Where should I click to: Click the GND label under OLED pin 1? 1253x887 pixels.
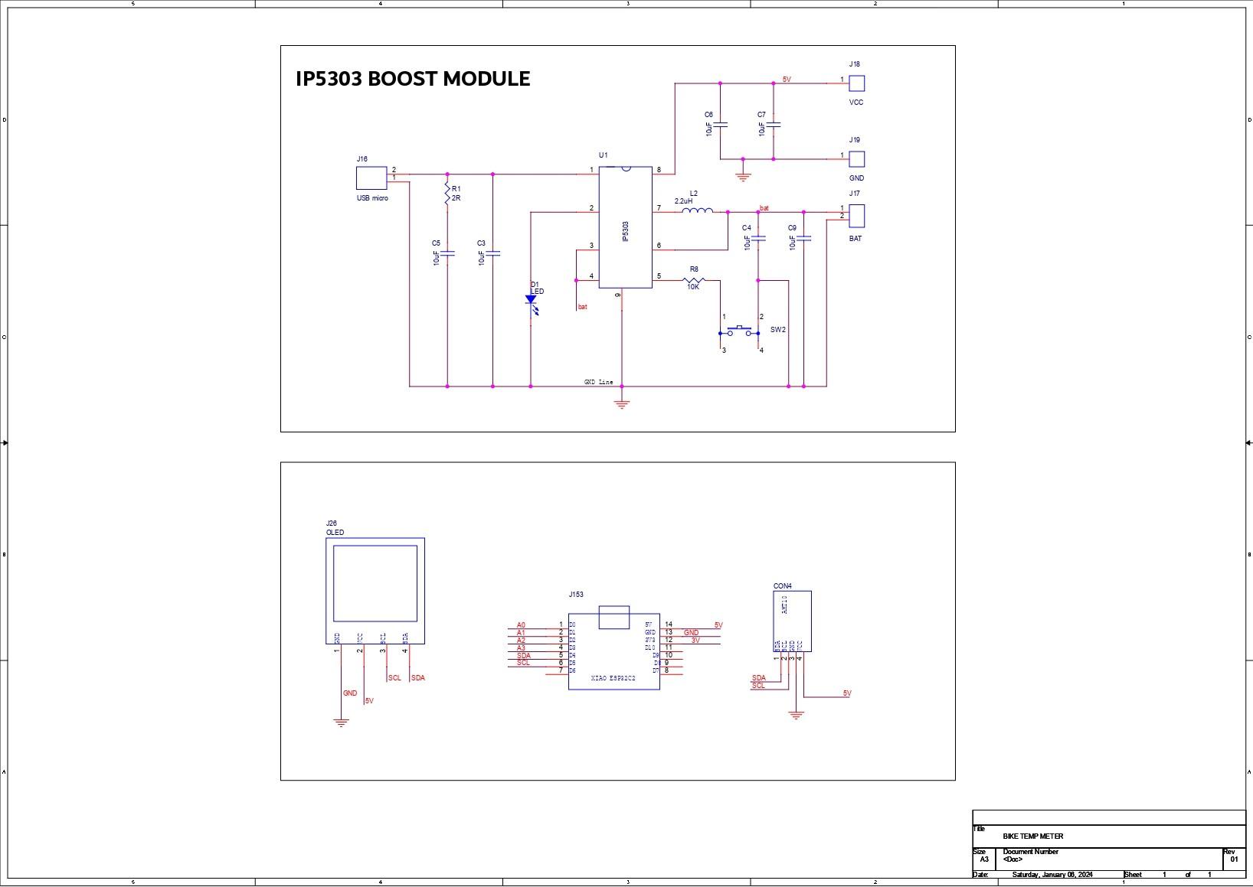click(350, 693)
